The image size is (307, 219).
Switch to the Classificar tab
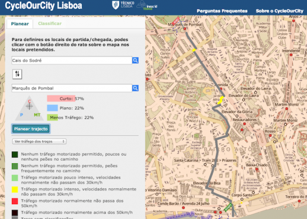pyautogui.click(x=50, y=24)
